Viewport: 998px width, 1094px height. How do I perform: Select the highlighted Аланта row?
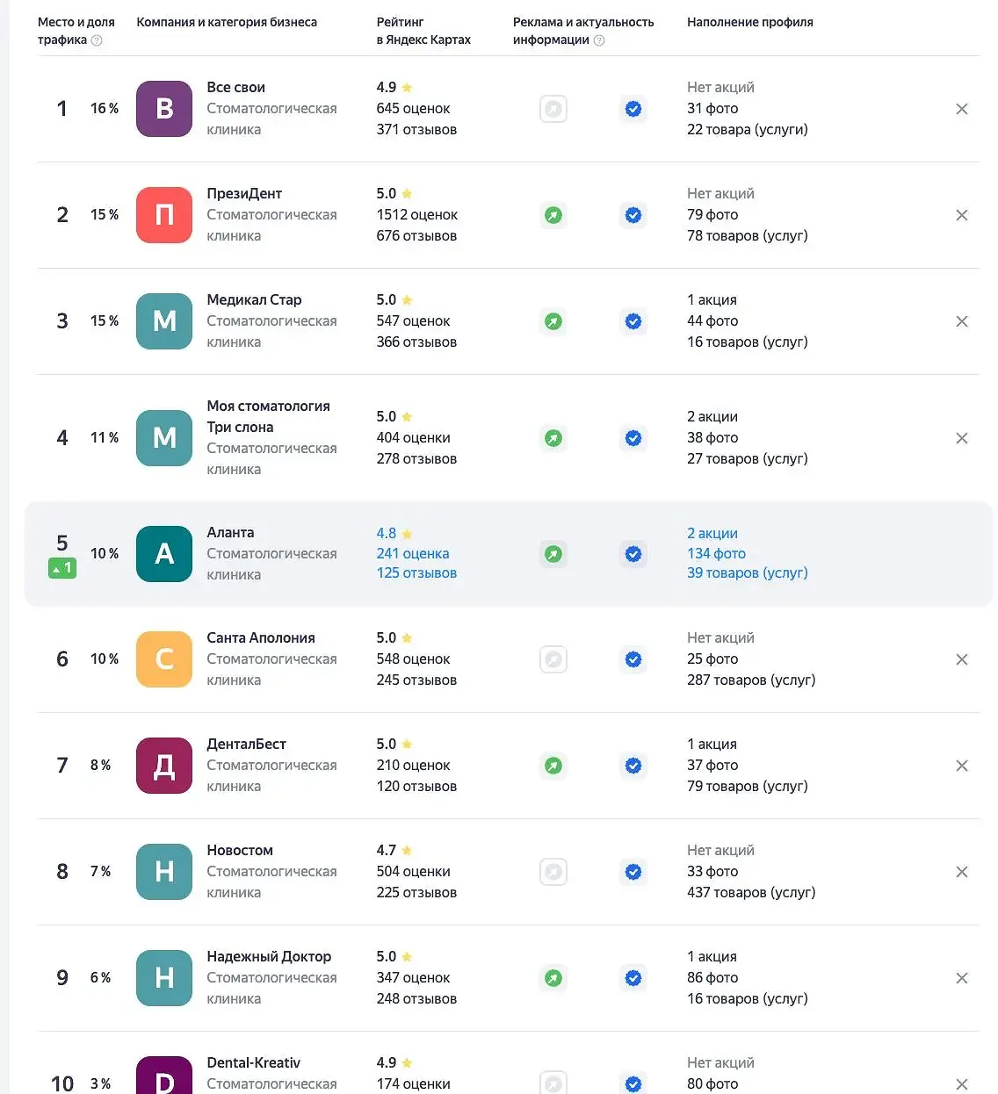click(508, 554)
